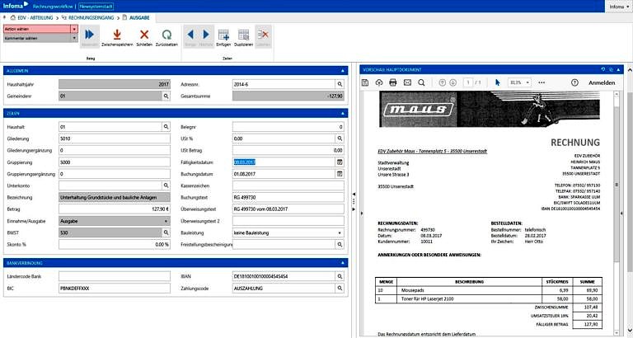The height and width of the screenshot is (338, 633).
Task: Click RECHNUNGSEINGANG breadcrumb
Action: click(x=91, y=18)
